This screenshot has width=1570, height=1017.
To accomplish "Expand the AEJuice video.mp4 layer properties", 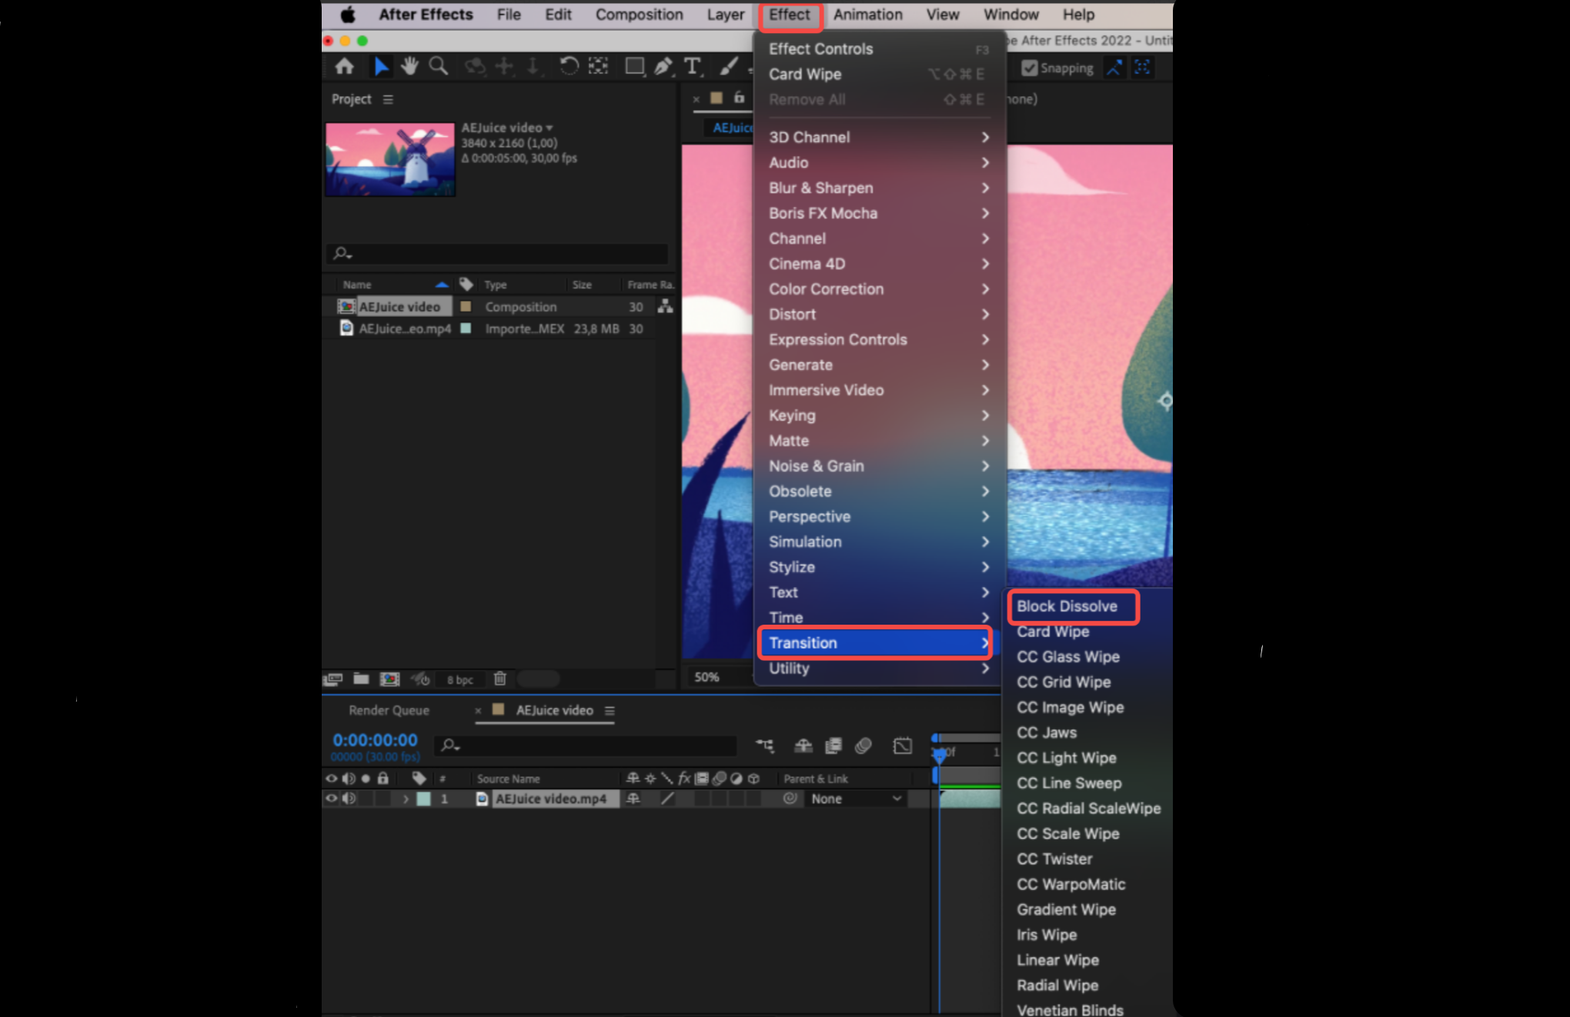I will (x=406, y=799).
